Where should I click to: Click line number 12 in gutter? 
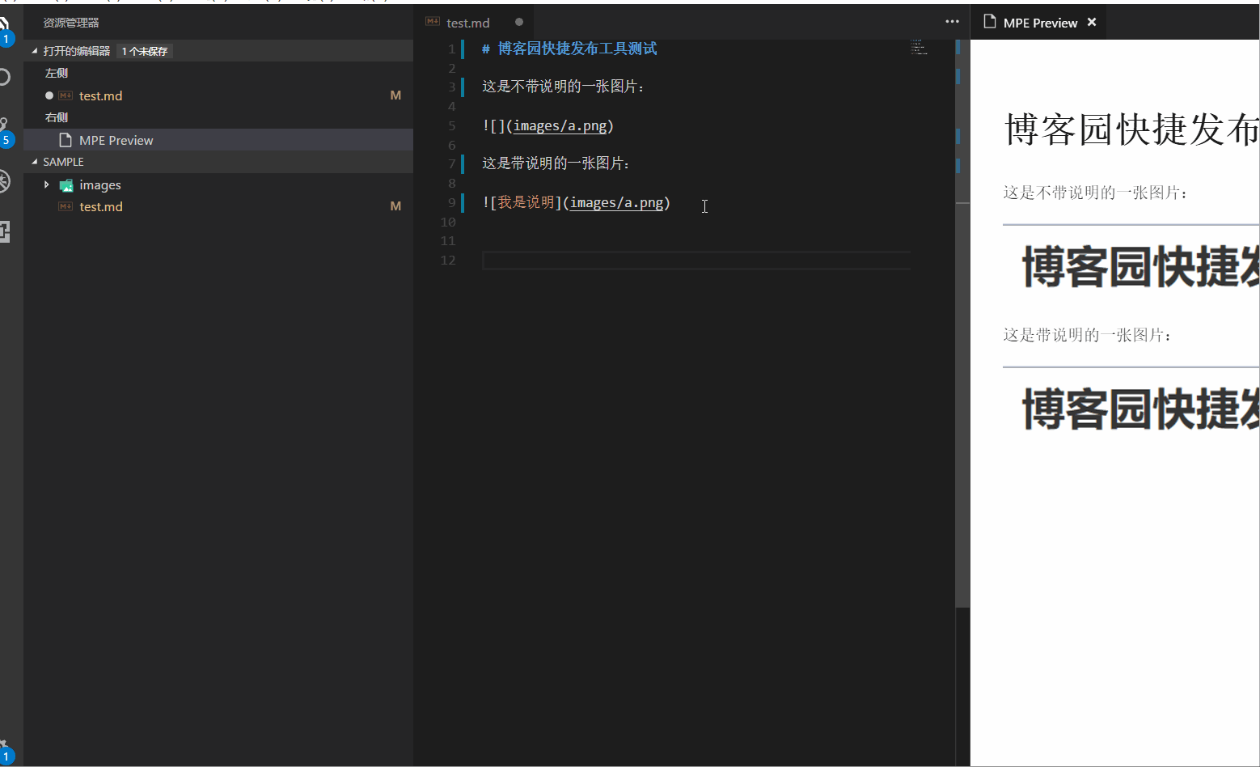click(x=448, y=260)
